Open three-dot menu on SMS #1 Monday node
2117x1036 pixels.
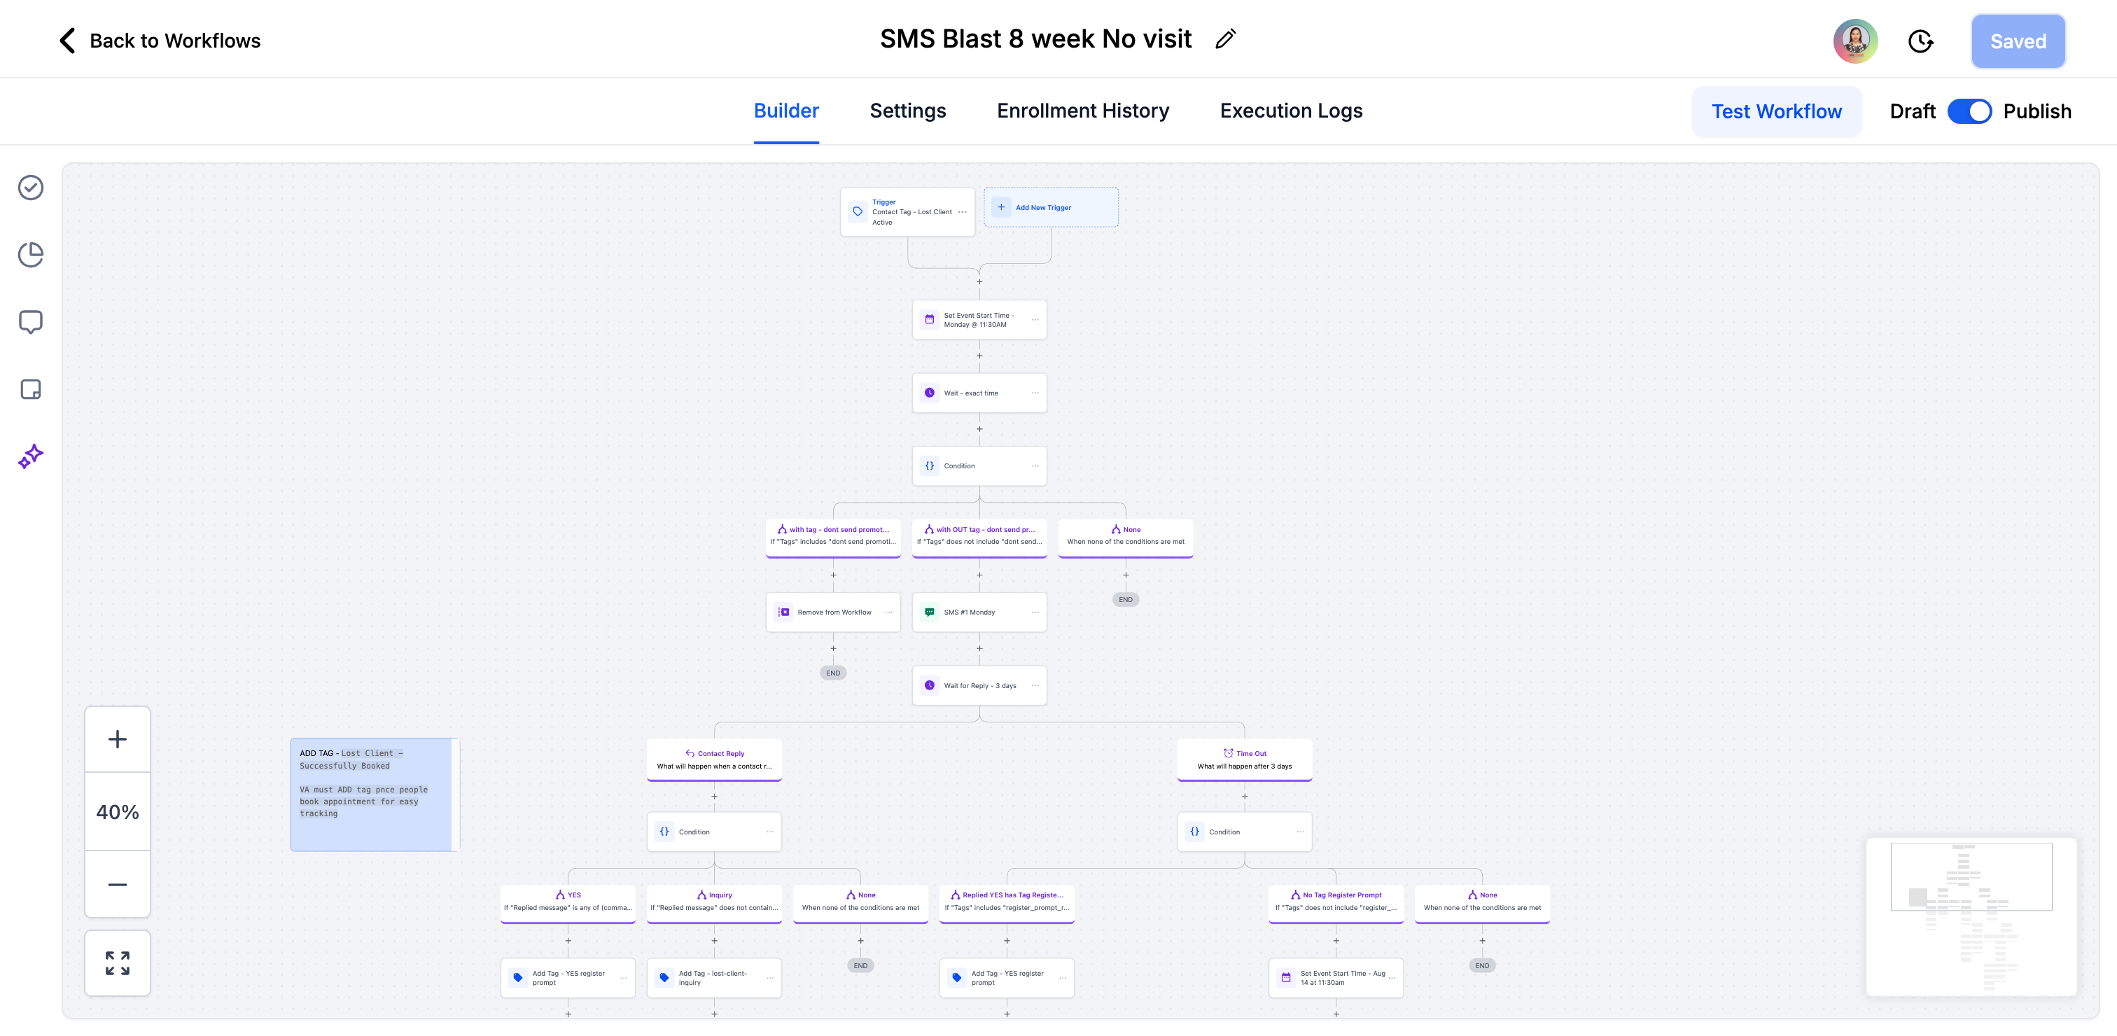point(1035,612)
